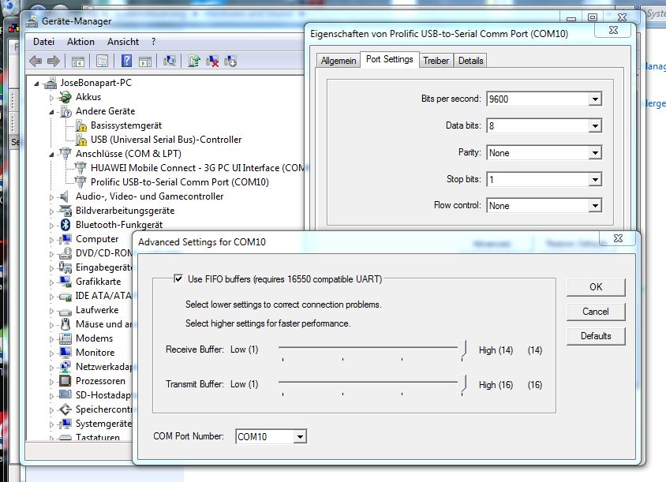
Task: Select the Bluetooth-Funkgerät device icon
Action: click(x=66, y=225)
